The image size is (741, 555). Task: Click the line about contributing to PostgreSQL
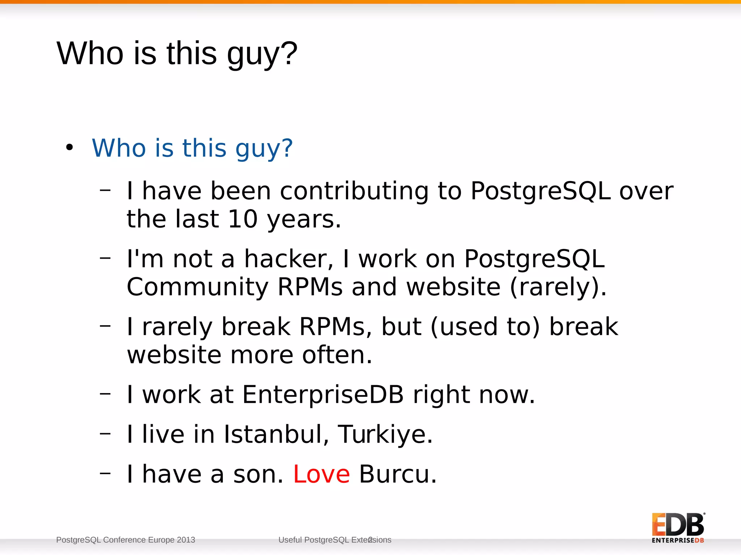[x=399, y=205]
